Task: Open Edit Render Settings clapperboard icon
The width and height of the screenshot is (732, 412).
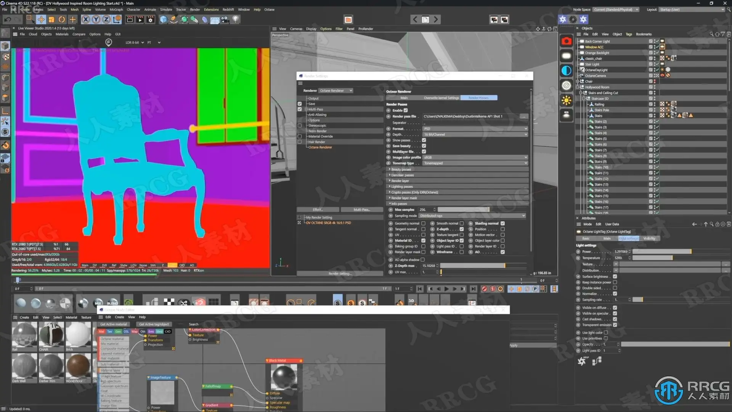Action: click(x=151, y=19)
